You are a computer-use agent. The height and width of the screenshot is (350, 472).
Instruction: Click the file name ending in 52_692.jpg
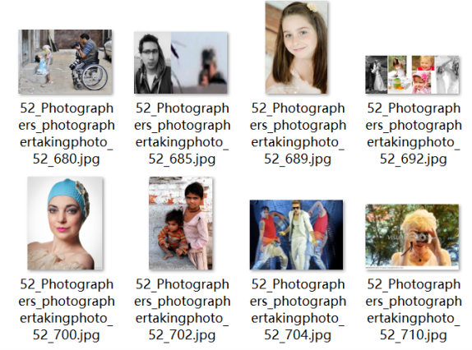click(414, 133)
